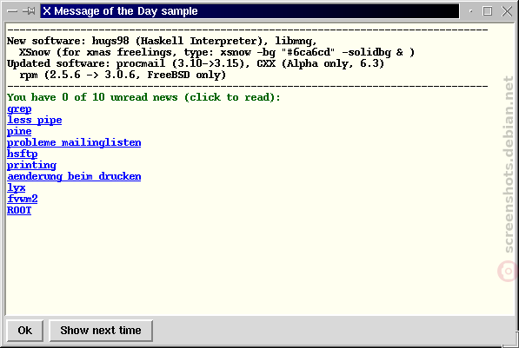Image resolution: width=519 pixels, height=348 pixels.
Task: Open the grep news link
Action: pos(19,108)
